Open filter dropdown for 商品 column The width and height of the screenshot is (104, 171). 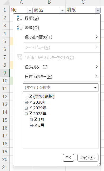tap(62, 11)
